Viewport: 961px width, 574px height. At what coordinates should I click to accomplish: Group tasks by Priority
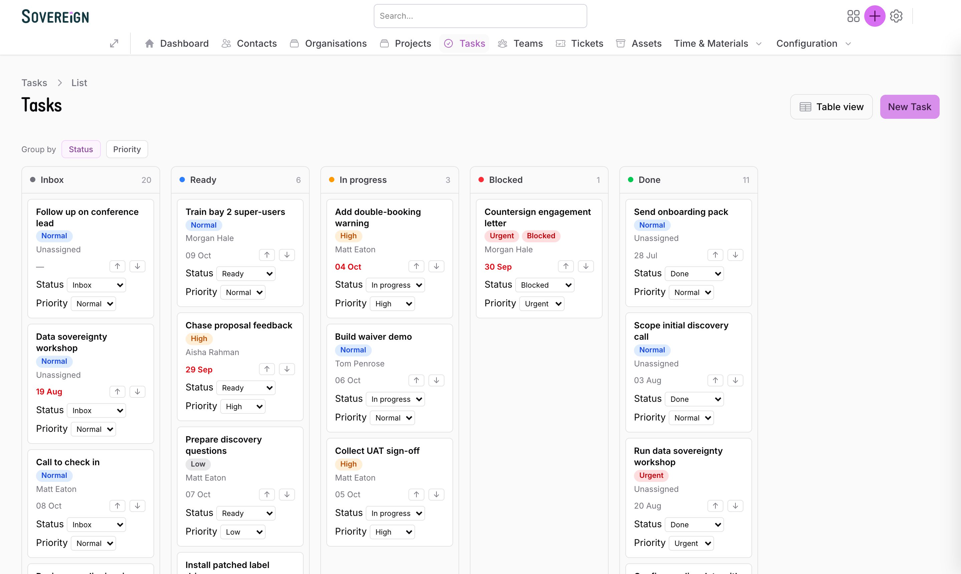coord(127,149)
